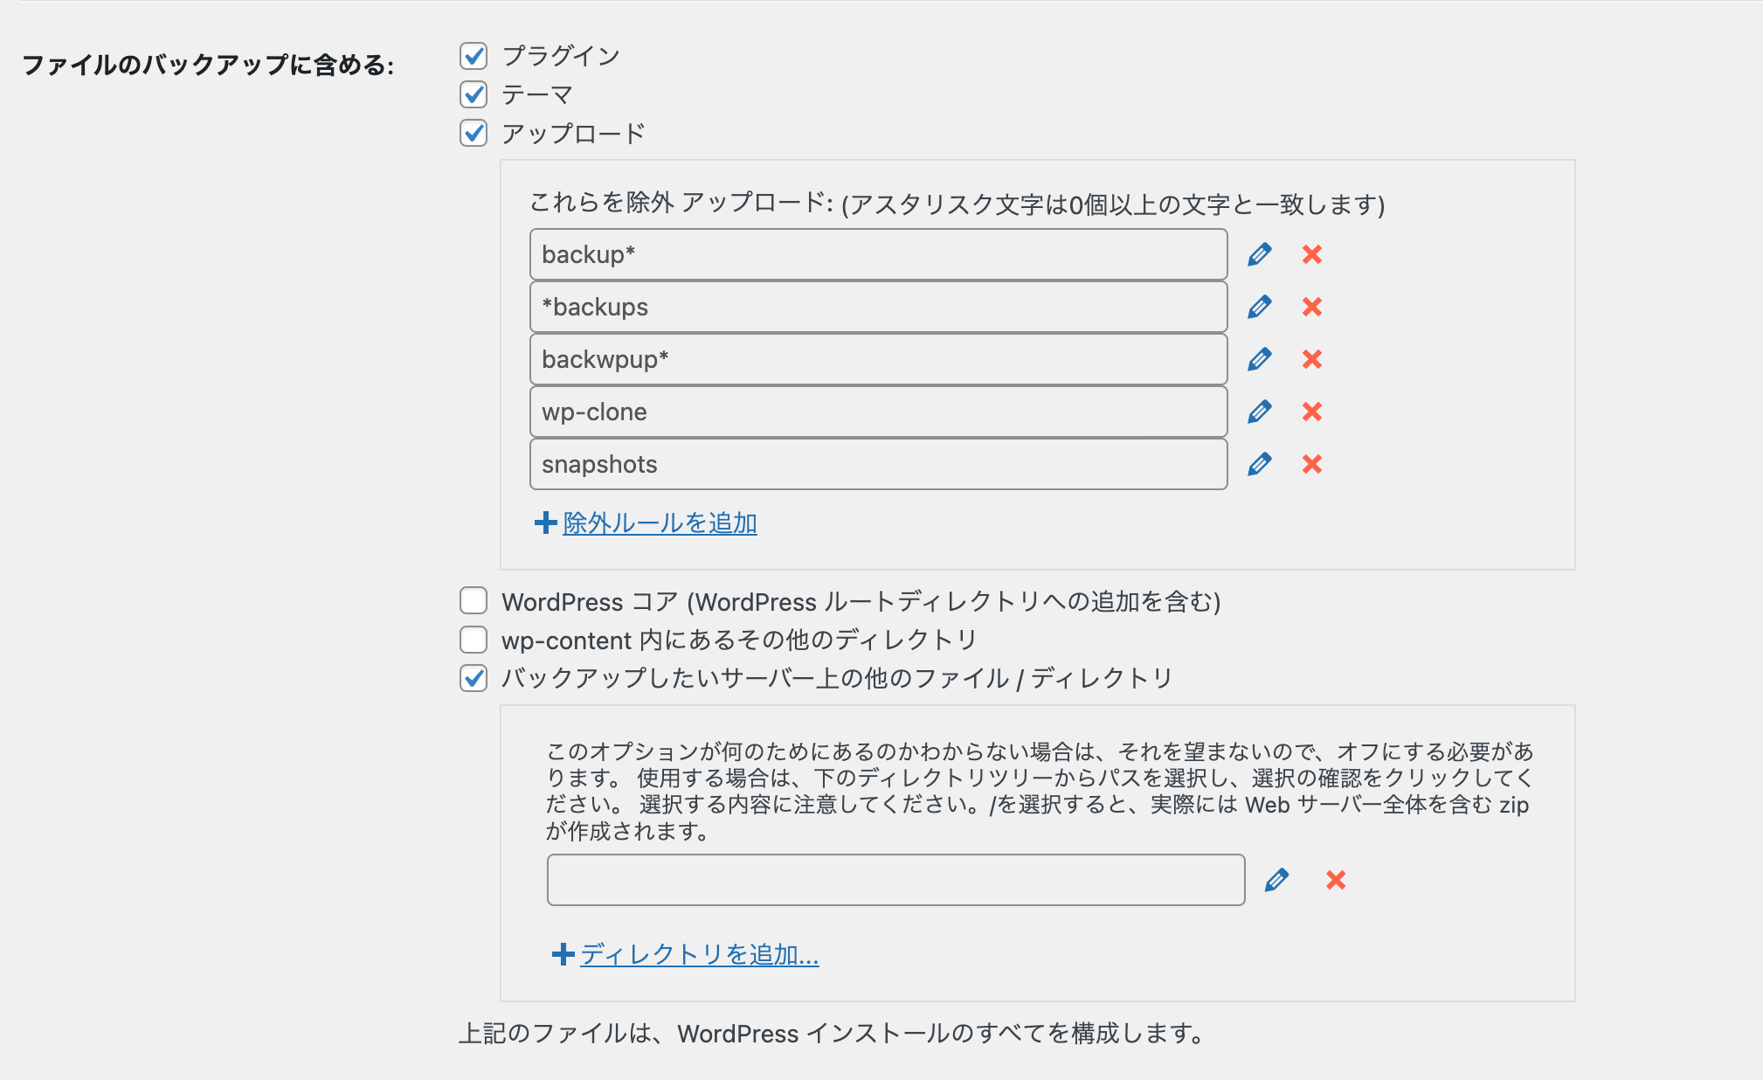The image size is (1763, 1080).
Task: Edit the backup* exclusion rule pencil icon
Action: pyautogui.click(x=1259, y=254)
